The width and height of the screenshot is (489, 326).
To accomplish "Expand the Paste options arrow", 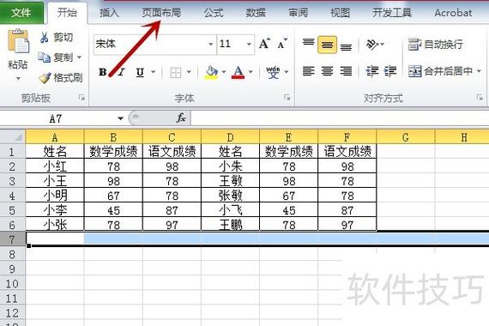I will [18, 79].
